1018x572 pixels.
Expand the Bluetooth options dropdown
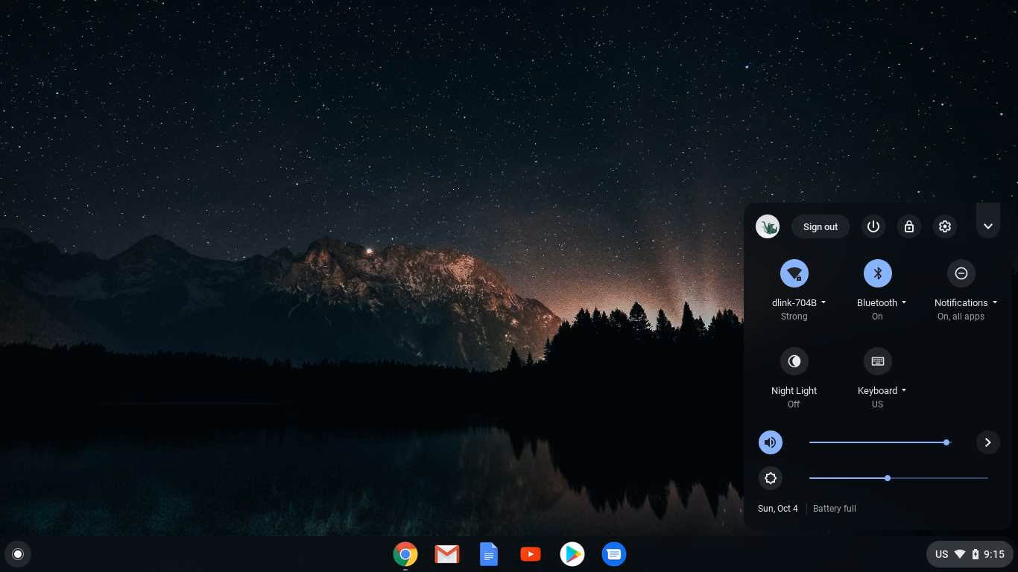pyautogui.click(x=904, y=302)
